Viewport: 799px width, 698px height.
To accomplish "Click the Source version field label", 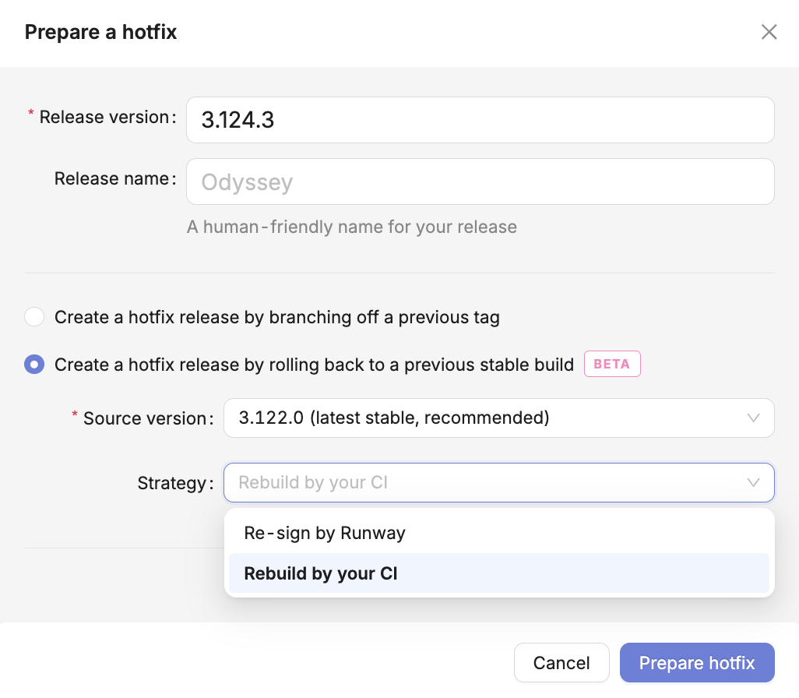I will pyautogui.click(x=147, y=418).
